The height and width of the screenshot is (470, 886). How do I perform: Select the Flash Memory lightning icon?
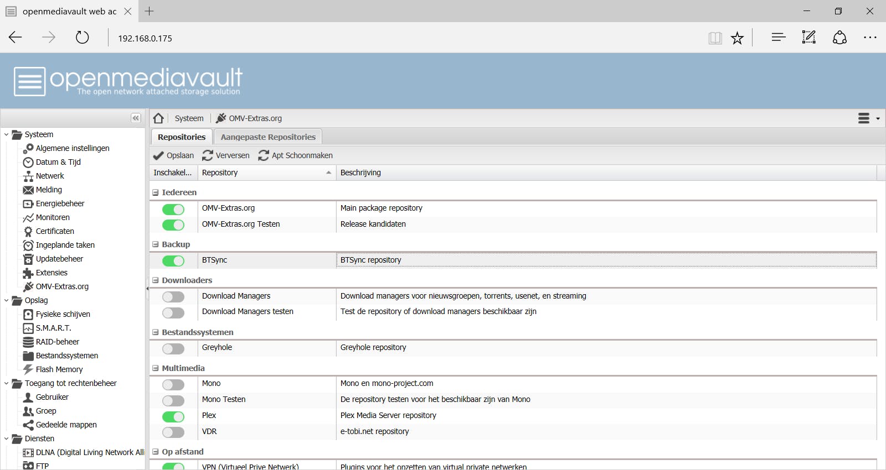click(28, 369)
